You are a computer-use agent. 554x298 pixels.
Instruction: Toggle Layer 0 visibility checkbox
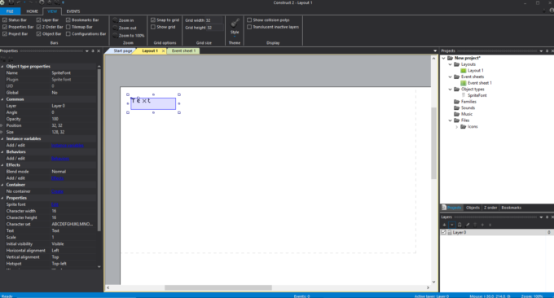443,232
